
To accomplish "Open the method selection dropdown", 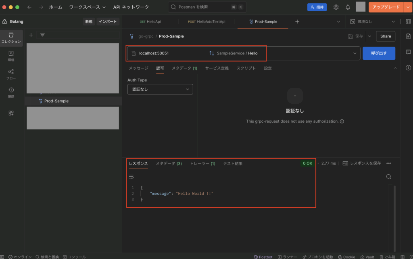I will 355,53.
